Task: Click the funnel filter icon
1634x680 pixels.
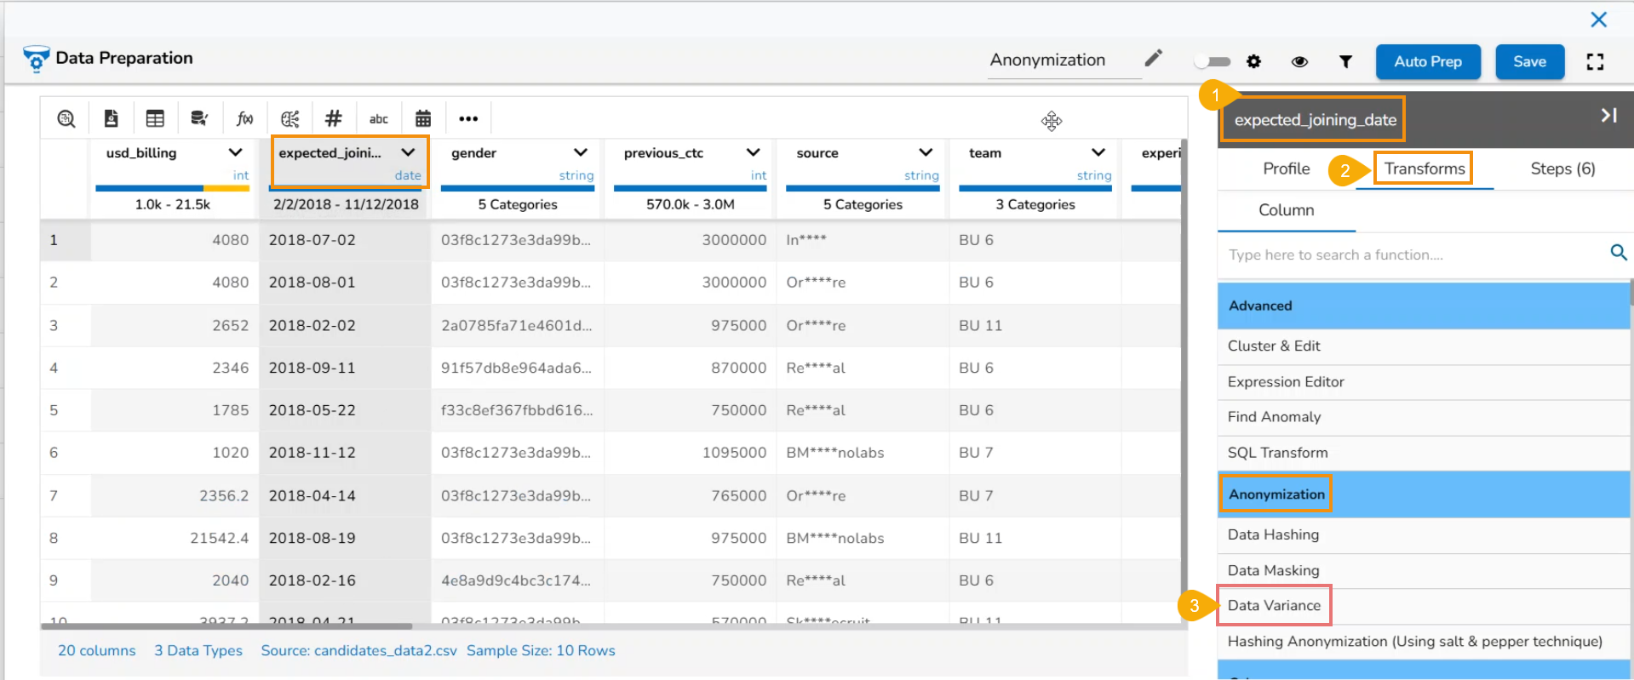Action: click(1345, 61)
